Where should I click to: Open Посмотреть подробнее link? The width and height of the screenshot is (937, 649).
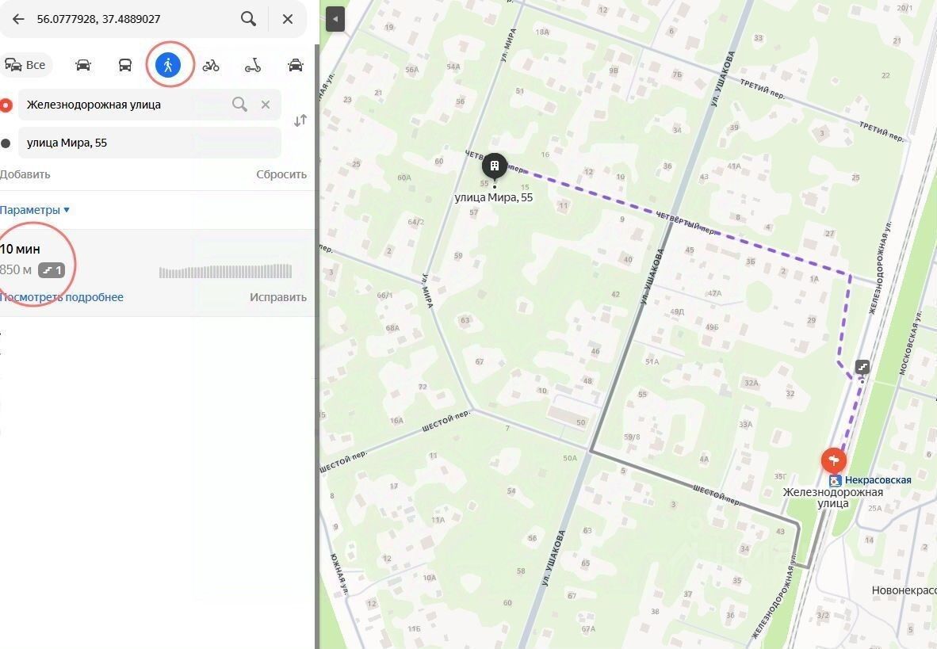[62, 297]
